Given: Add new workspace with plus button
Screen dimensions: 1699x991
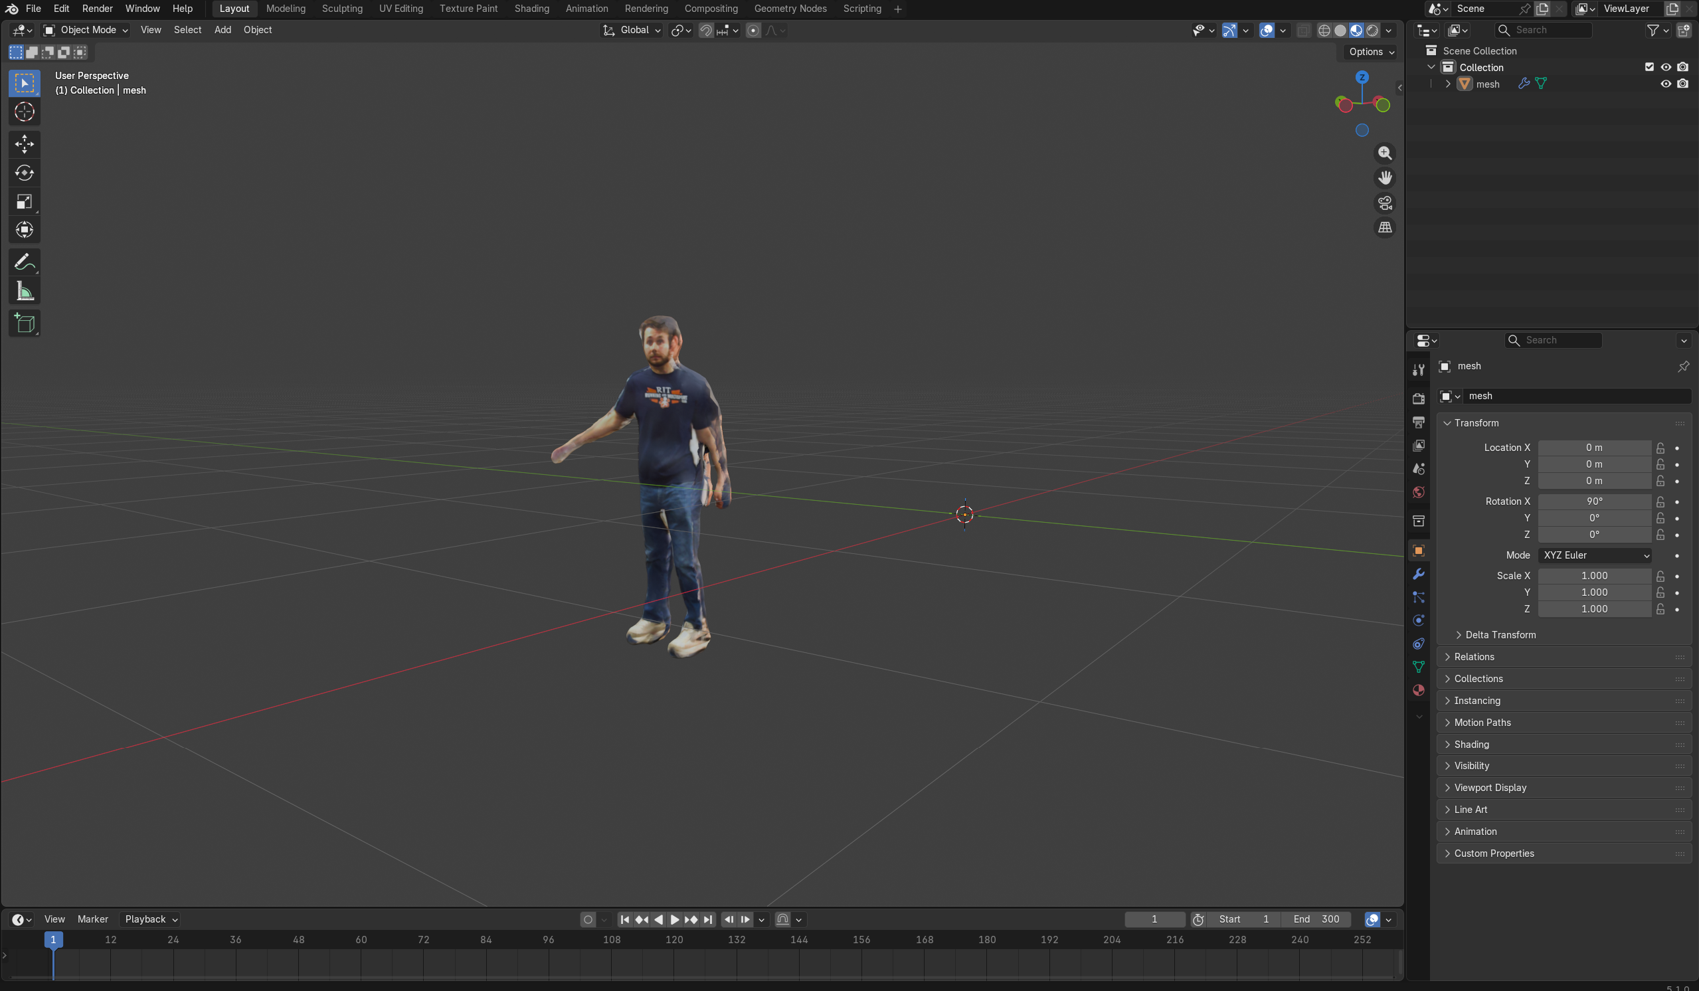Looking at the screenshot, I should (x=897, y=9).
